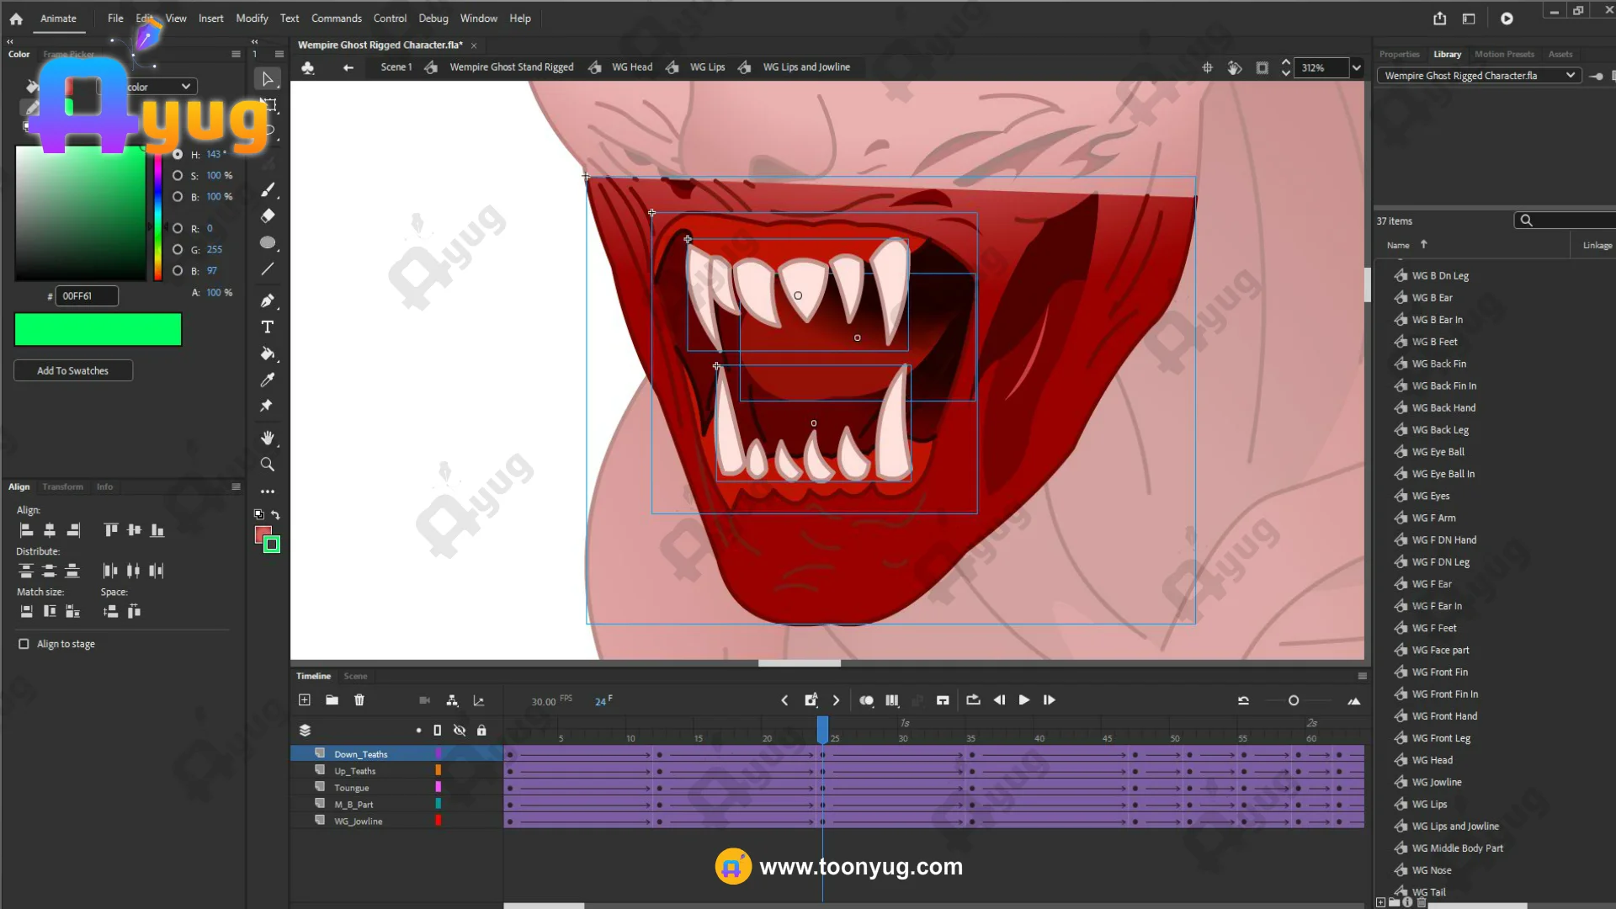Select the Hand tool
Image resolution: width=1616 pixels, height=909 pixels.
click(268, 438)
